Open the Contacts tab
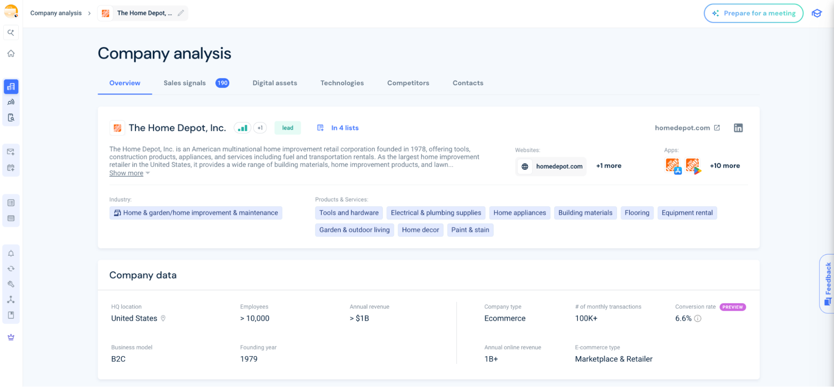This screenshot has height=387, width=834. point(468,83)
